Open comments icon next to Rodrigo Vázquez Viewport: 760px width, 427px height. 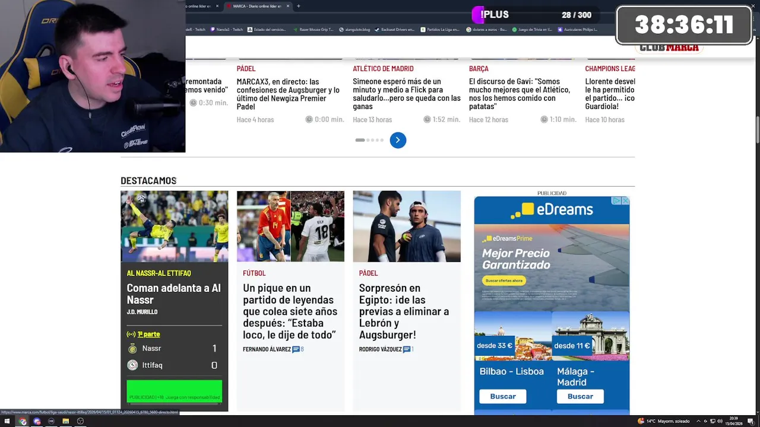(x=408, y=349)
